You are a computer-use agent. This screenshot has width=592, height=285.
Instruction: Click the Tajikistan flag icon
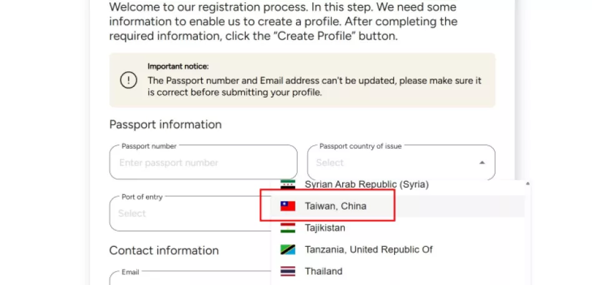(x=288, y=228)
